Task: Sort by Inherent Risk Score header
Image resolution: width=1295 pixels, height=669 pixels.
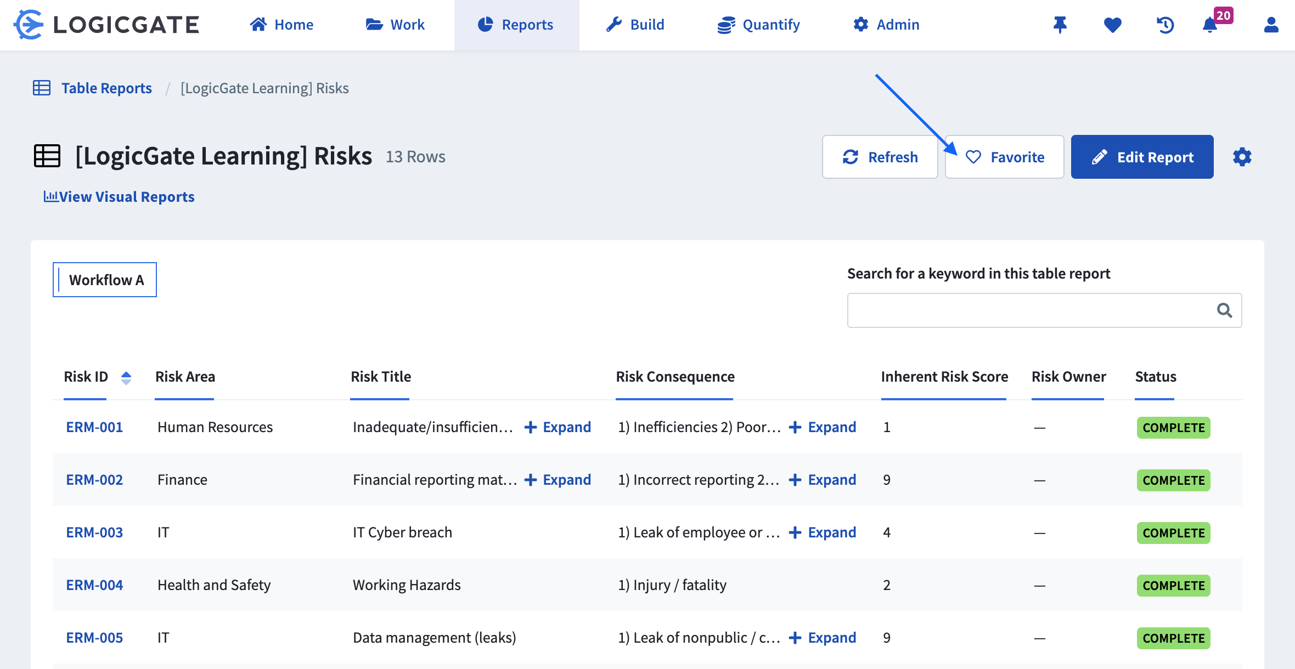Action: click(944, 377)
